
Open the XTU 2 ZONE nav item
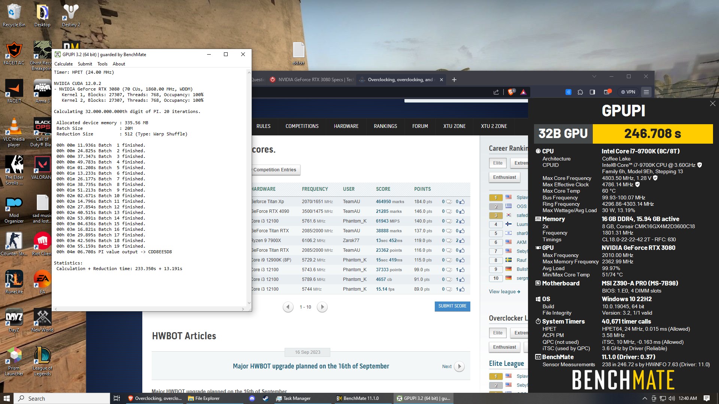(494, 126)
